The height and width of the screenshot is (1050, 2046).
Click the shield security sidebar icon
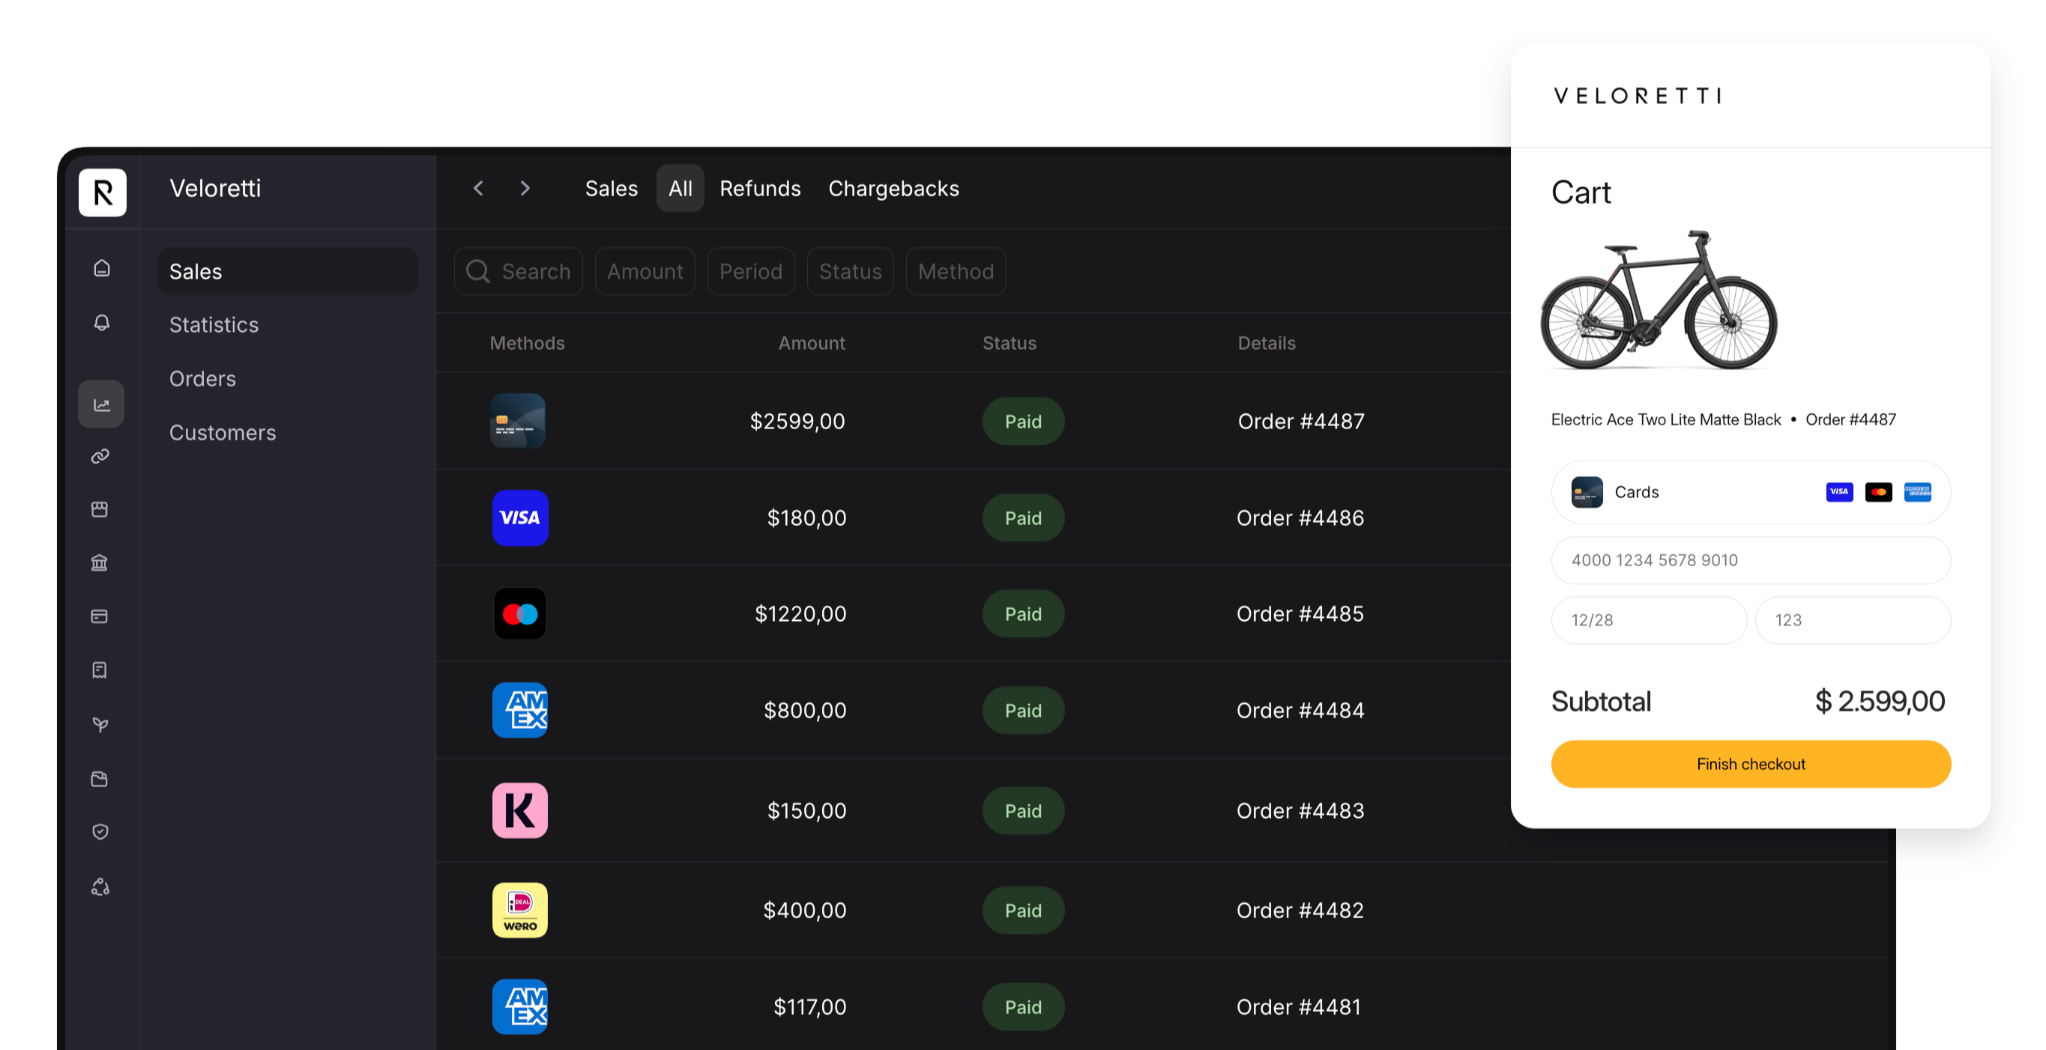(100, 832)
